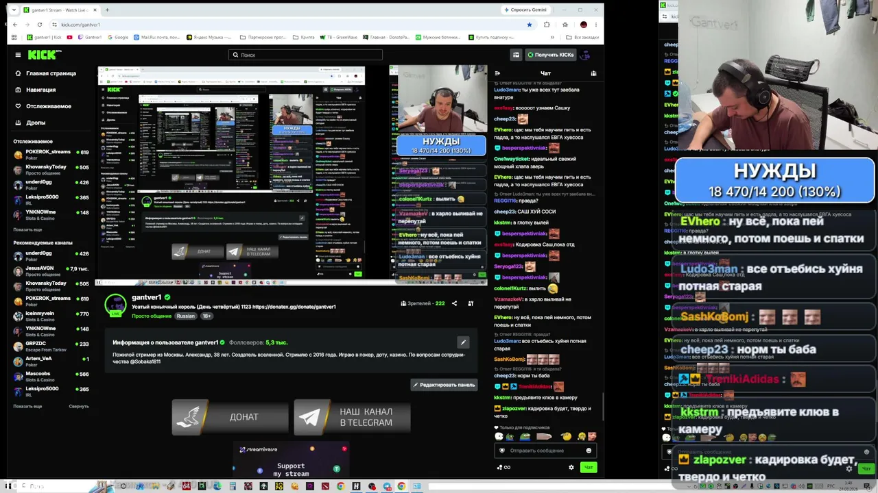Viewport: 878px width, 493px height.
Task: Click the chat message input field
Action: (x=545, y=451)
